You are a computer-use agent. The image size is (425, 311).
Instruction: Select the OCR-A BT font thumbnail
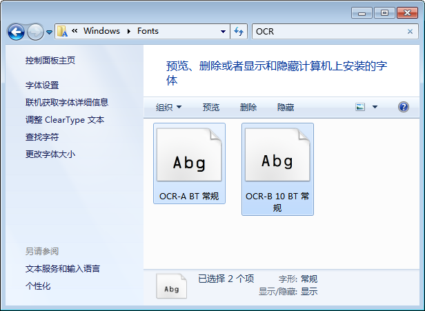[x=189, y=154]
